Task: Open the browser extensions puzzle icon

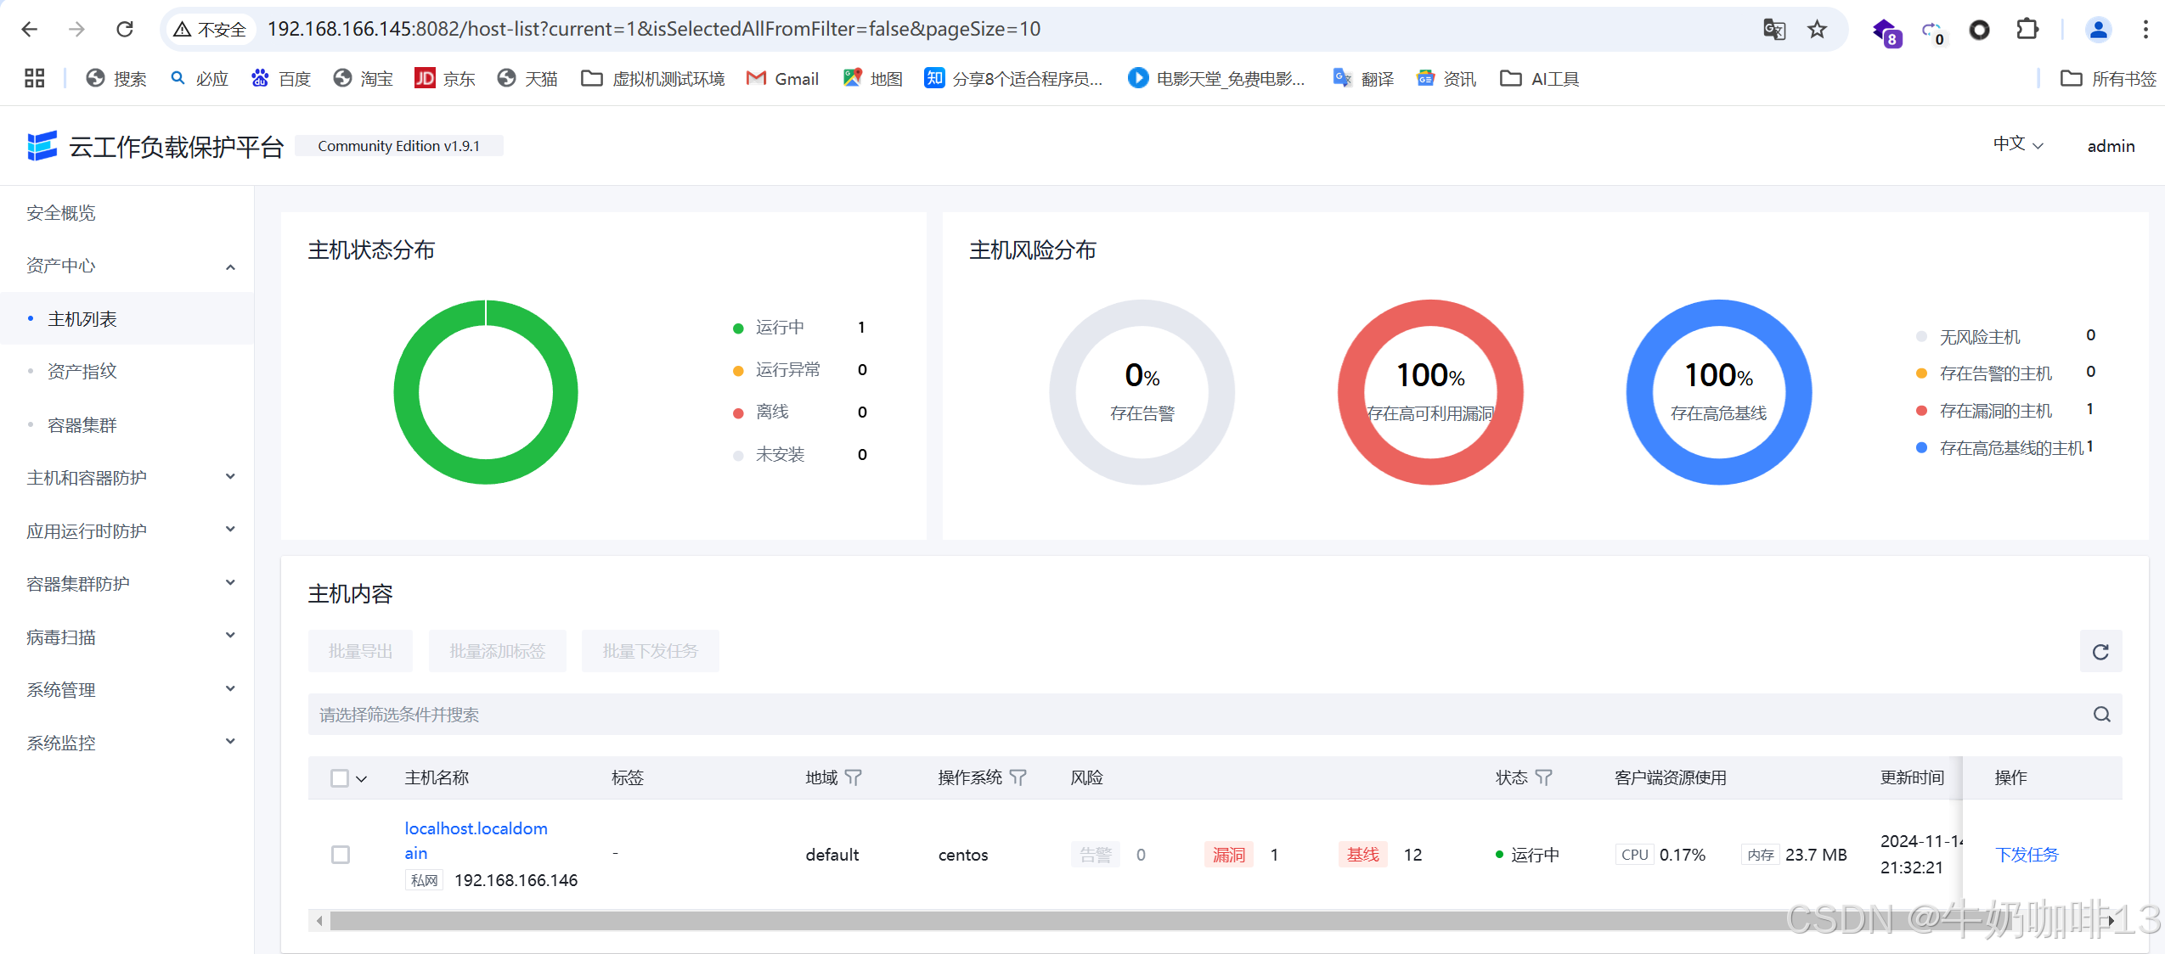Action: click(x=2027, y=30)
